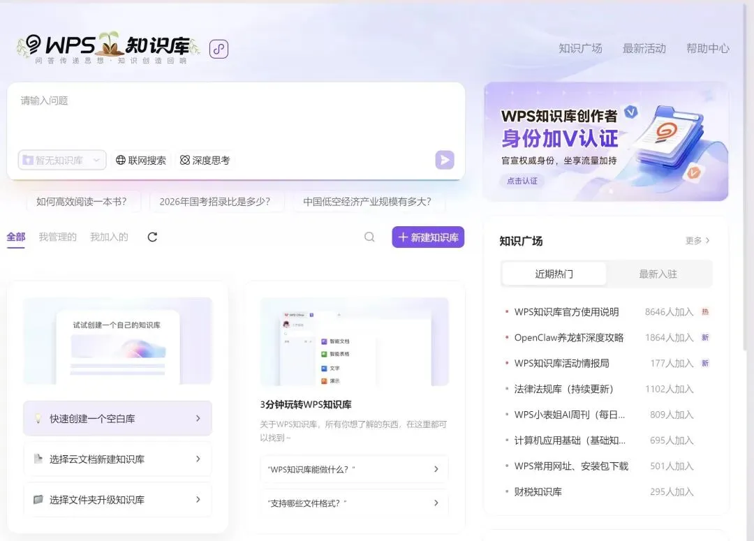Select the 最新入驻 tab
This screenshot has width=754, height=541.
(658, 274)
